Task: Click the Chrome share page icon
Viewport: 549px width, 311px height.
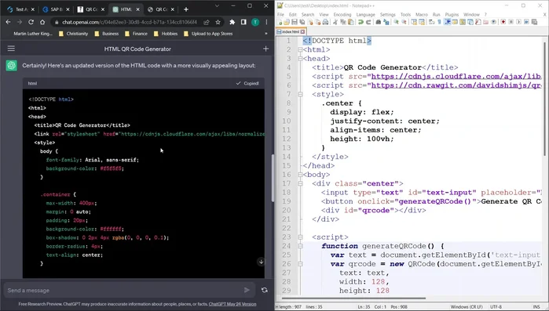Action: click(x=207, y=22)
